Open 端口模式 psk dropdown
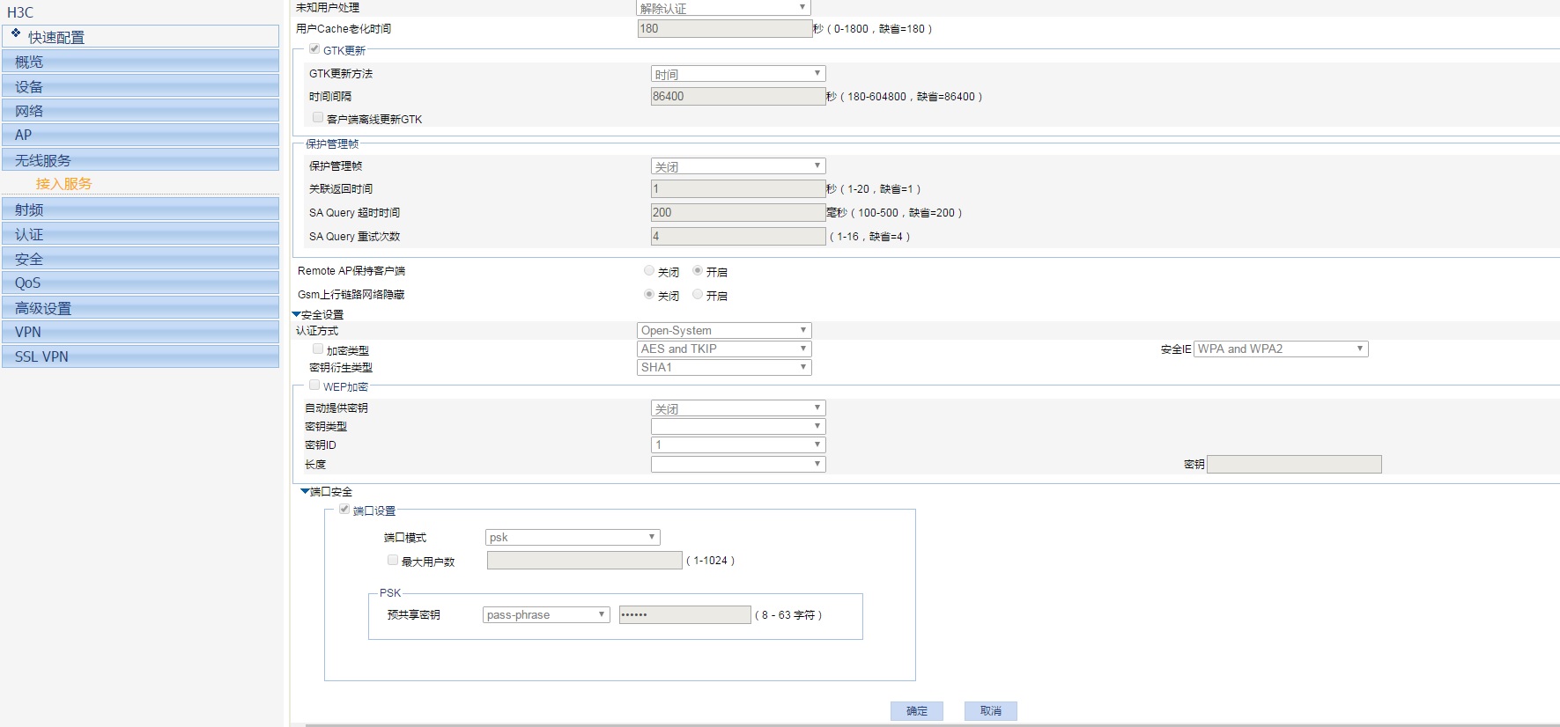Viewport: 1560px width, 727px height. 573,537
